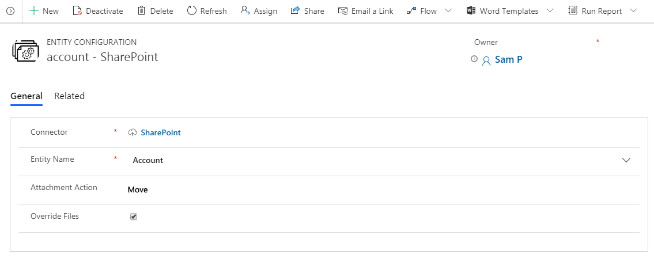654x258 pixels.
Task: Click the Delete trash can icon
Action: click(141, 11)
